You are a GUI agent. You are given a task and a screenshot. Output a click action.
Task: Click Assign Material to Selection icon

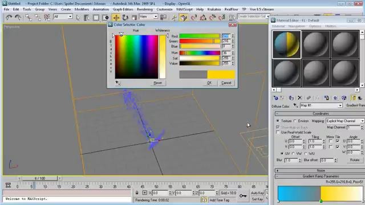coord(291,98)
